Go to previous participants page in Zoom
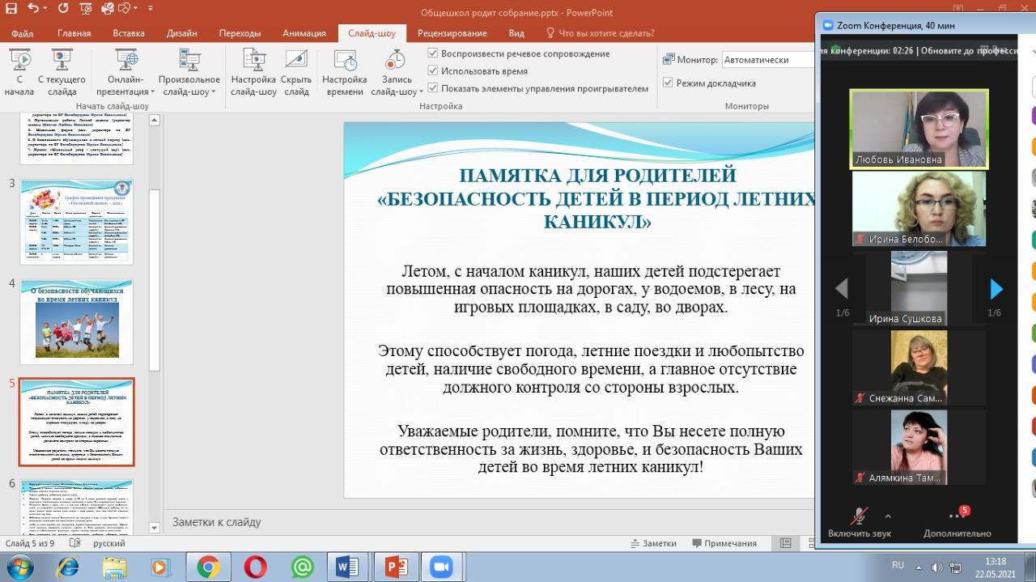The image size is (1036, 582). click(x=842, y=288)
